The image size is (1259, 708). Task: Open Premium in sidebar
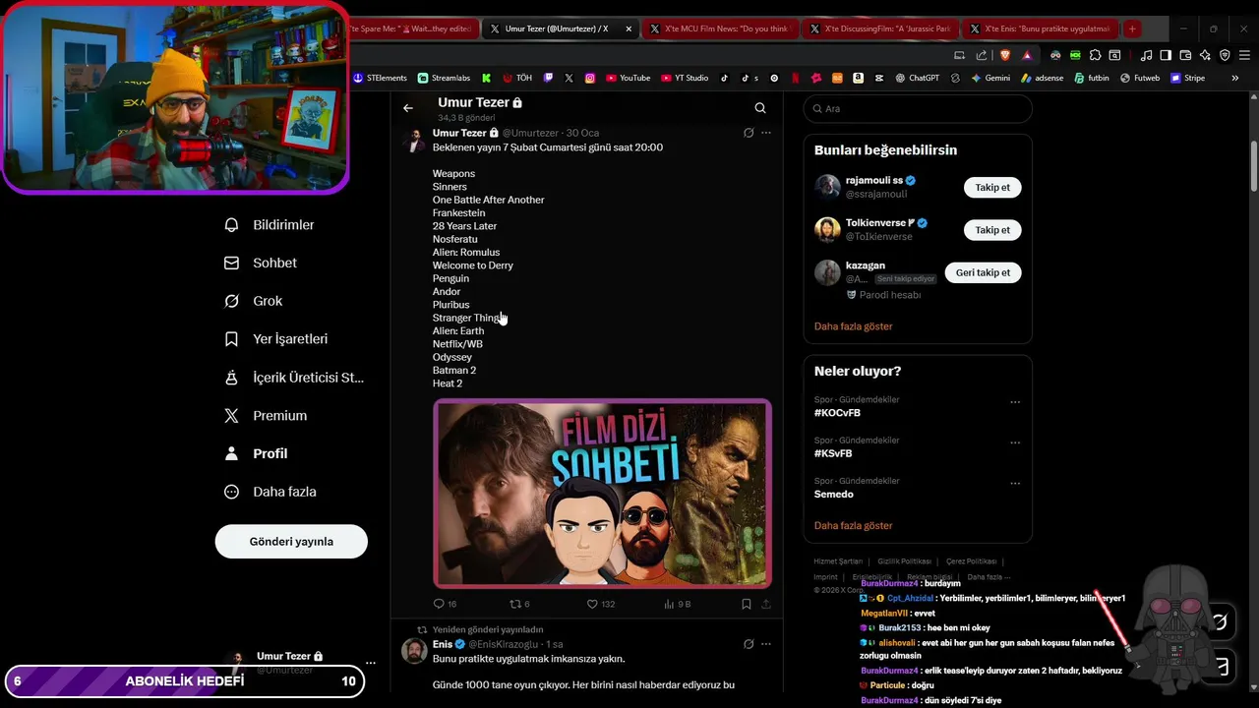point(266,416)
